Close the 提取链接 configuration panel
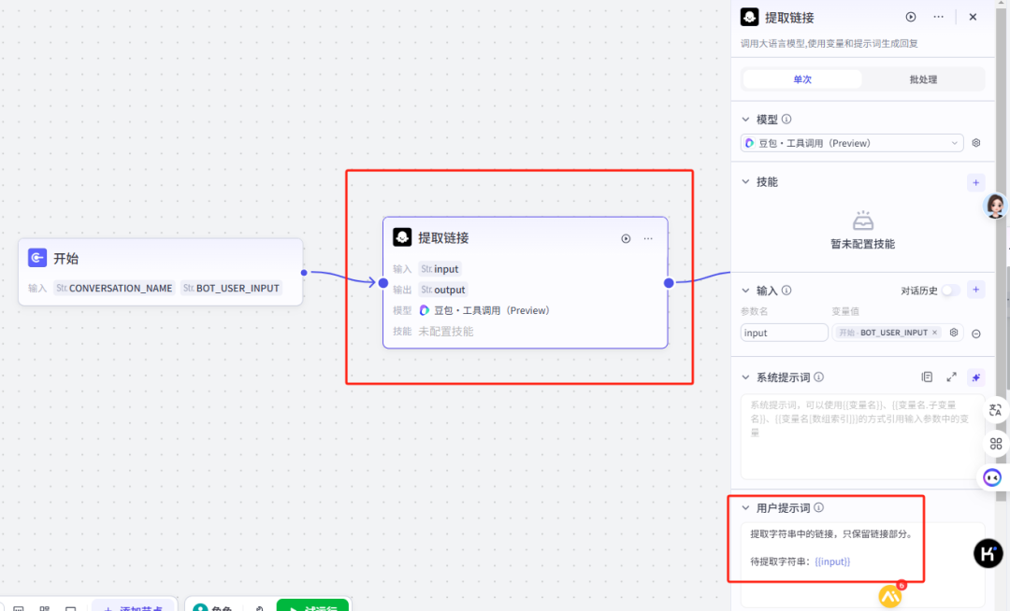The image size is (1010, 611). pyautogui.click(x=973, y=17)
